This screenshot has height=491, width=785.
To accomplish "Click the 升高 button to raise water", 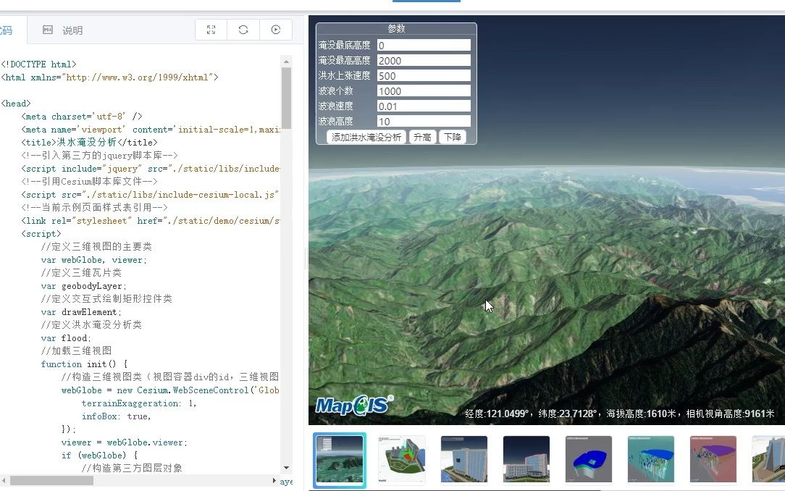I will click(422, 136).
